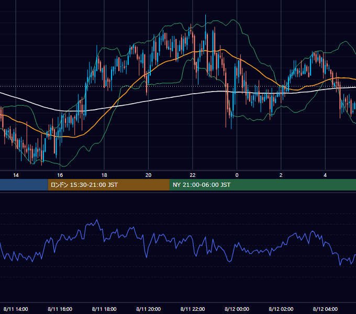Viewport: 356px width, 314px height.
Task: Click the 0 hour label on price chart axis
Action: pyautogui.click(x=237, y=175)
